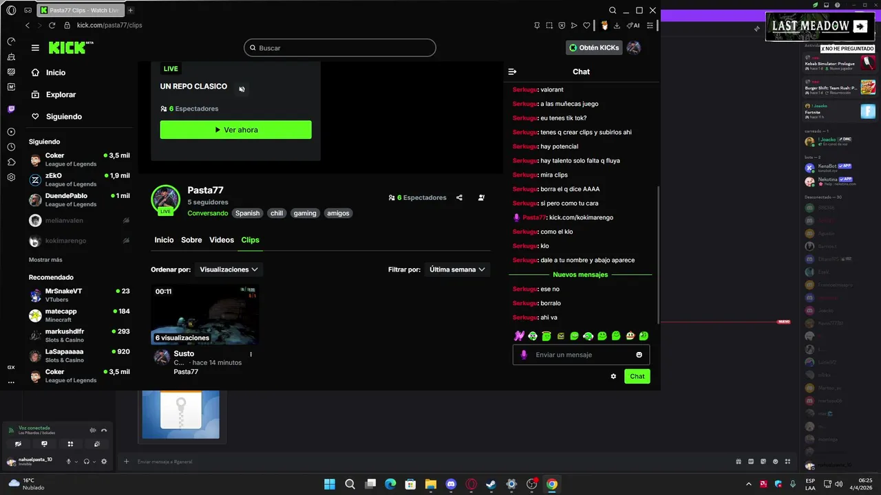Share the Pasta77 channel
The height and width of the screenshot is (495, 881).
click(459, 197)
